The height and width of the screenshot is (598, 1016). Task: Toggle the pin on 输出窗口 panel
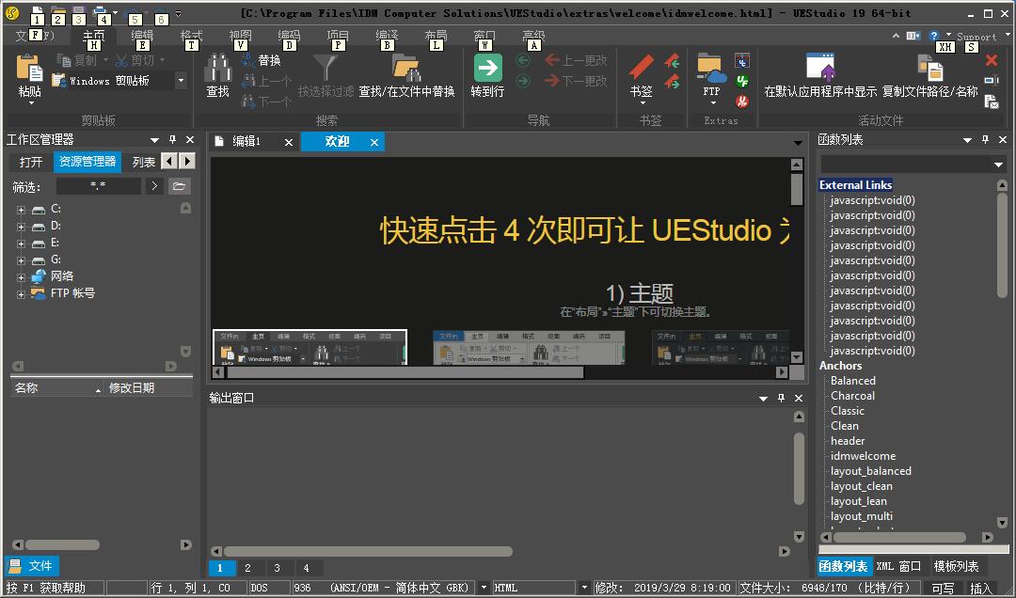780,398
